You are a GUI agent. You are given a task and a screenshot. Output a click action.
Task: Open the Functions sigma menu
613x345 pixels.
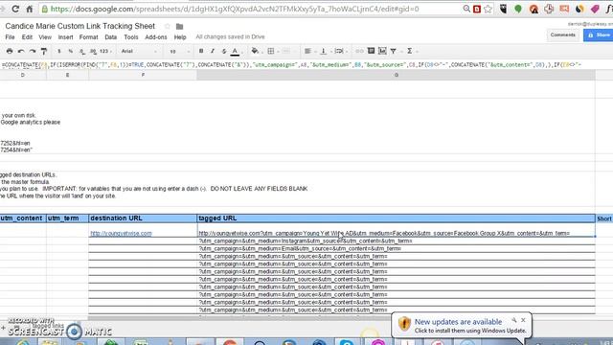(x=410, y=51)
